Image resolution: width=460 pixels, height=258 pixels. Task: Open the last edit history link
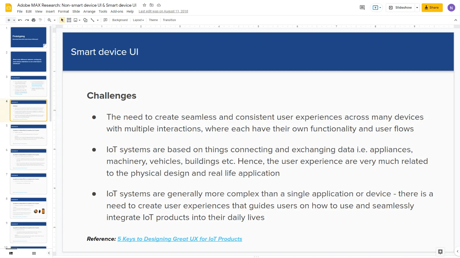tap(163, 11)
